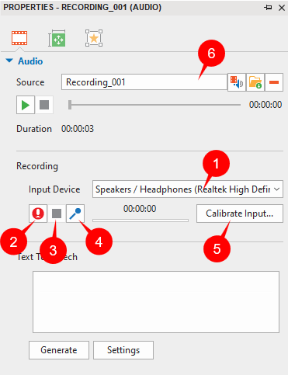The width and height of the screenshot is (288, 375).
Task: Play the audio preview
Action: pyautogui.click(x=26, y=105)
